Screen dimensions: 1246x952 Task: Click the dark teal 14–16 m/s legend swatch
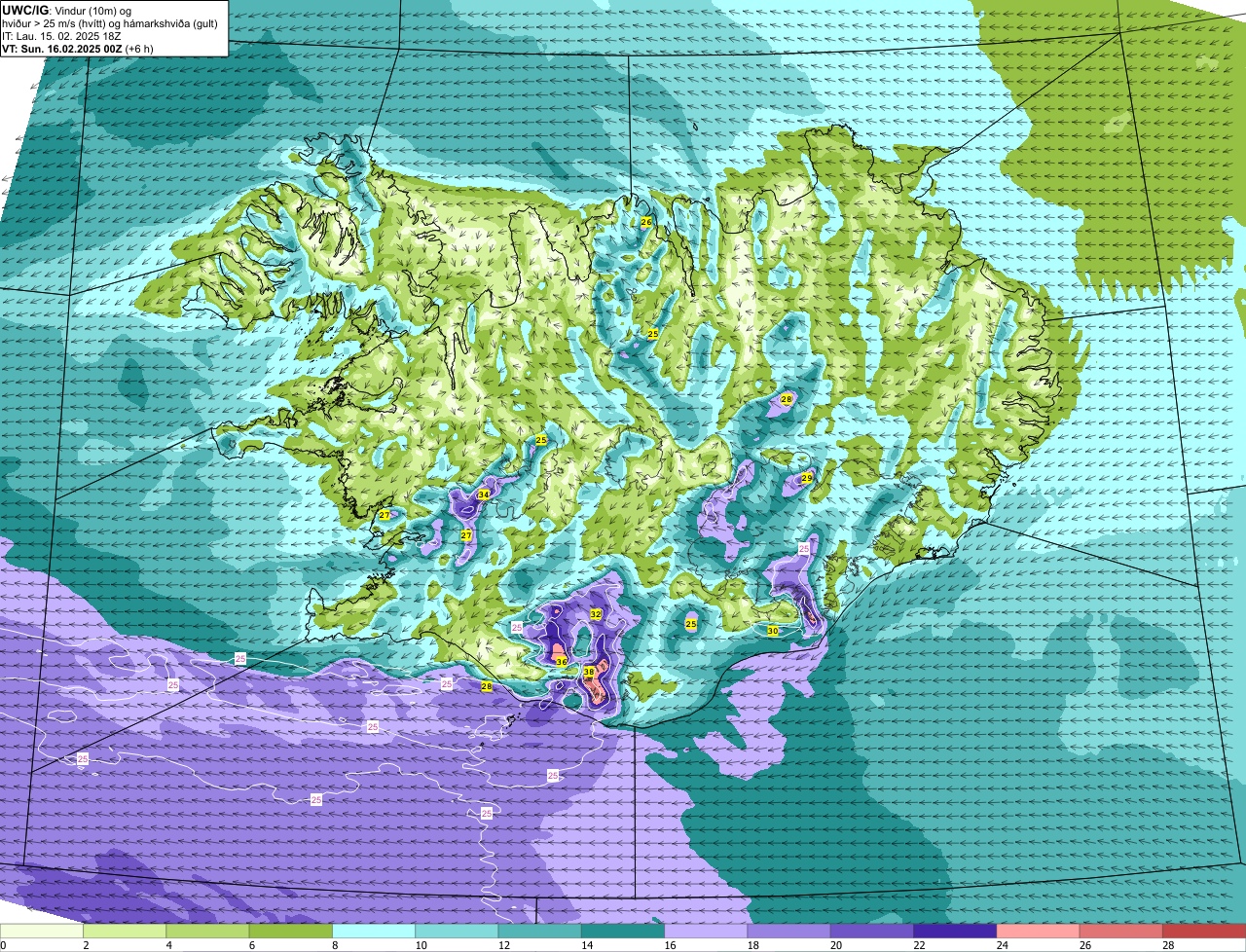click(x=623, y=931)
